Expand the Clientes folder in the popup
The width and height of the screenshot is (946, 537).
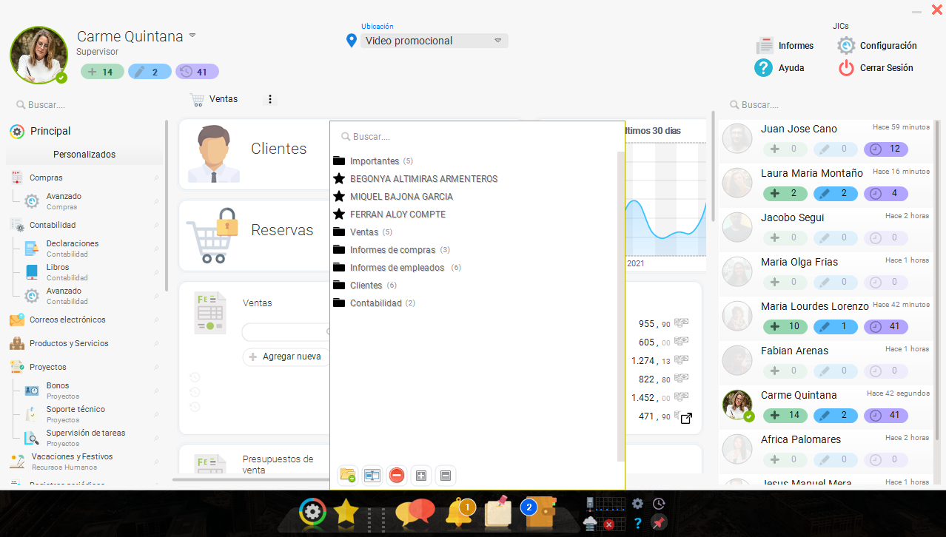pyautogui.click(x=339, y=285)
